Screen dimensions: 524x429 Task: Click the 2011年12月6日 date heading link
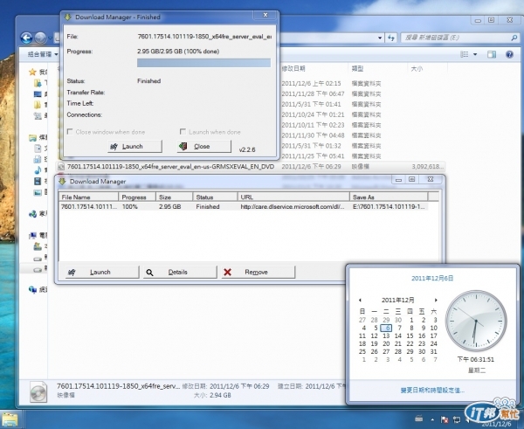pyautogui.click(x=432, y=278)
